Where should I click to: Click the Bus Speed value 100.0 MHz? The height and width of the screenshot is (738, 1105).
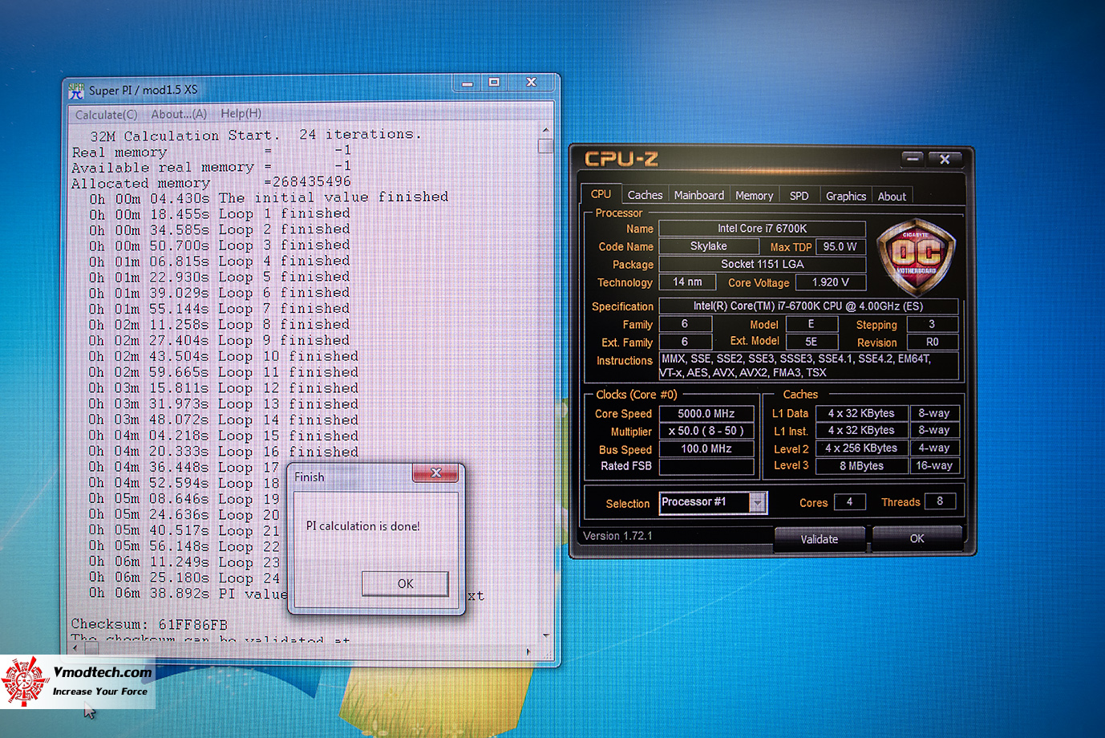(706, 449)
